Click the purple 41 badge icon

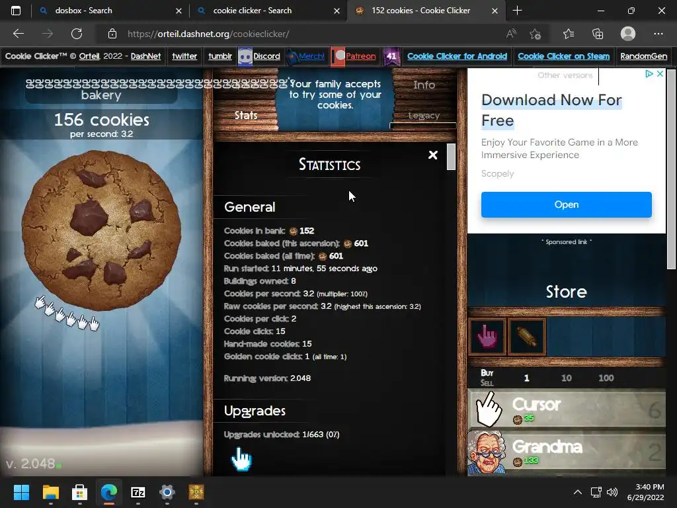391,57
